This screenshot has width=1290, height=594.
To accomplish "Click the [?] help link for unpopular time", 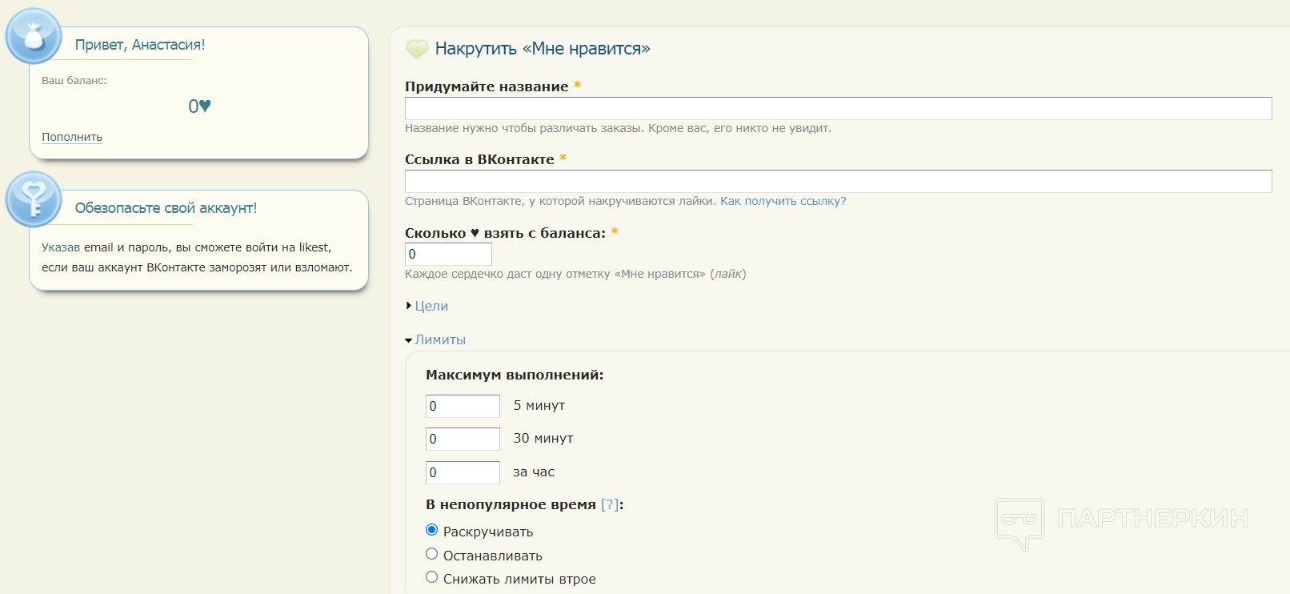I will click(x=610, y=504).
